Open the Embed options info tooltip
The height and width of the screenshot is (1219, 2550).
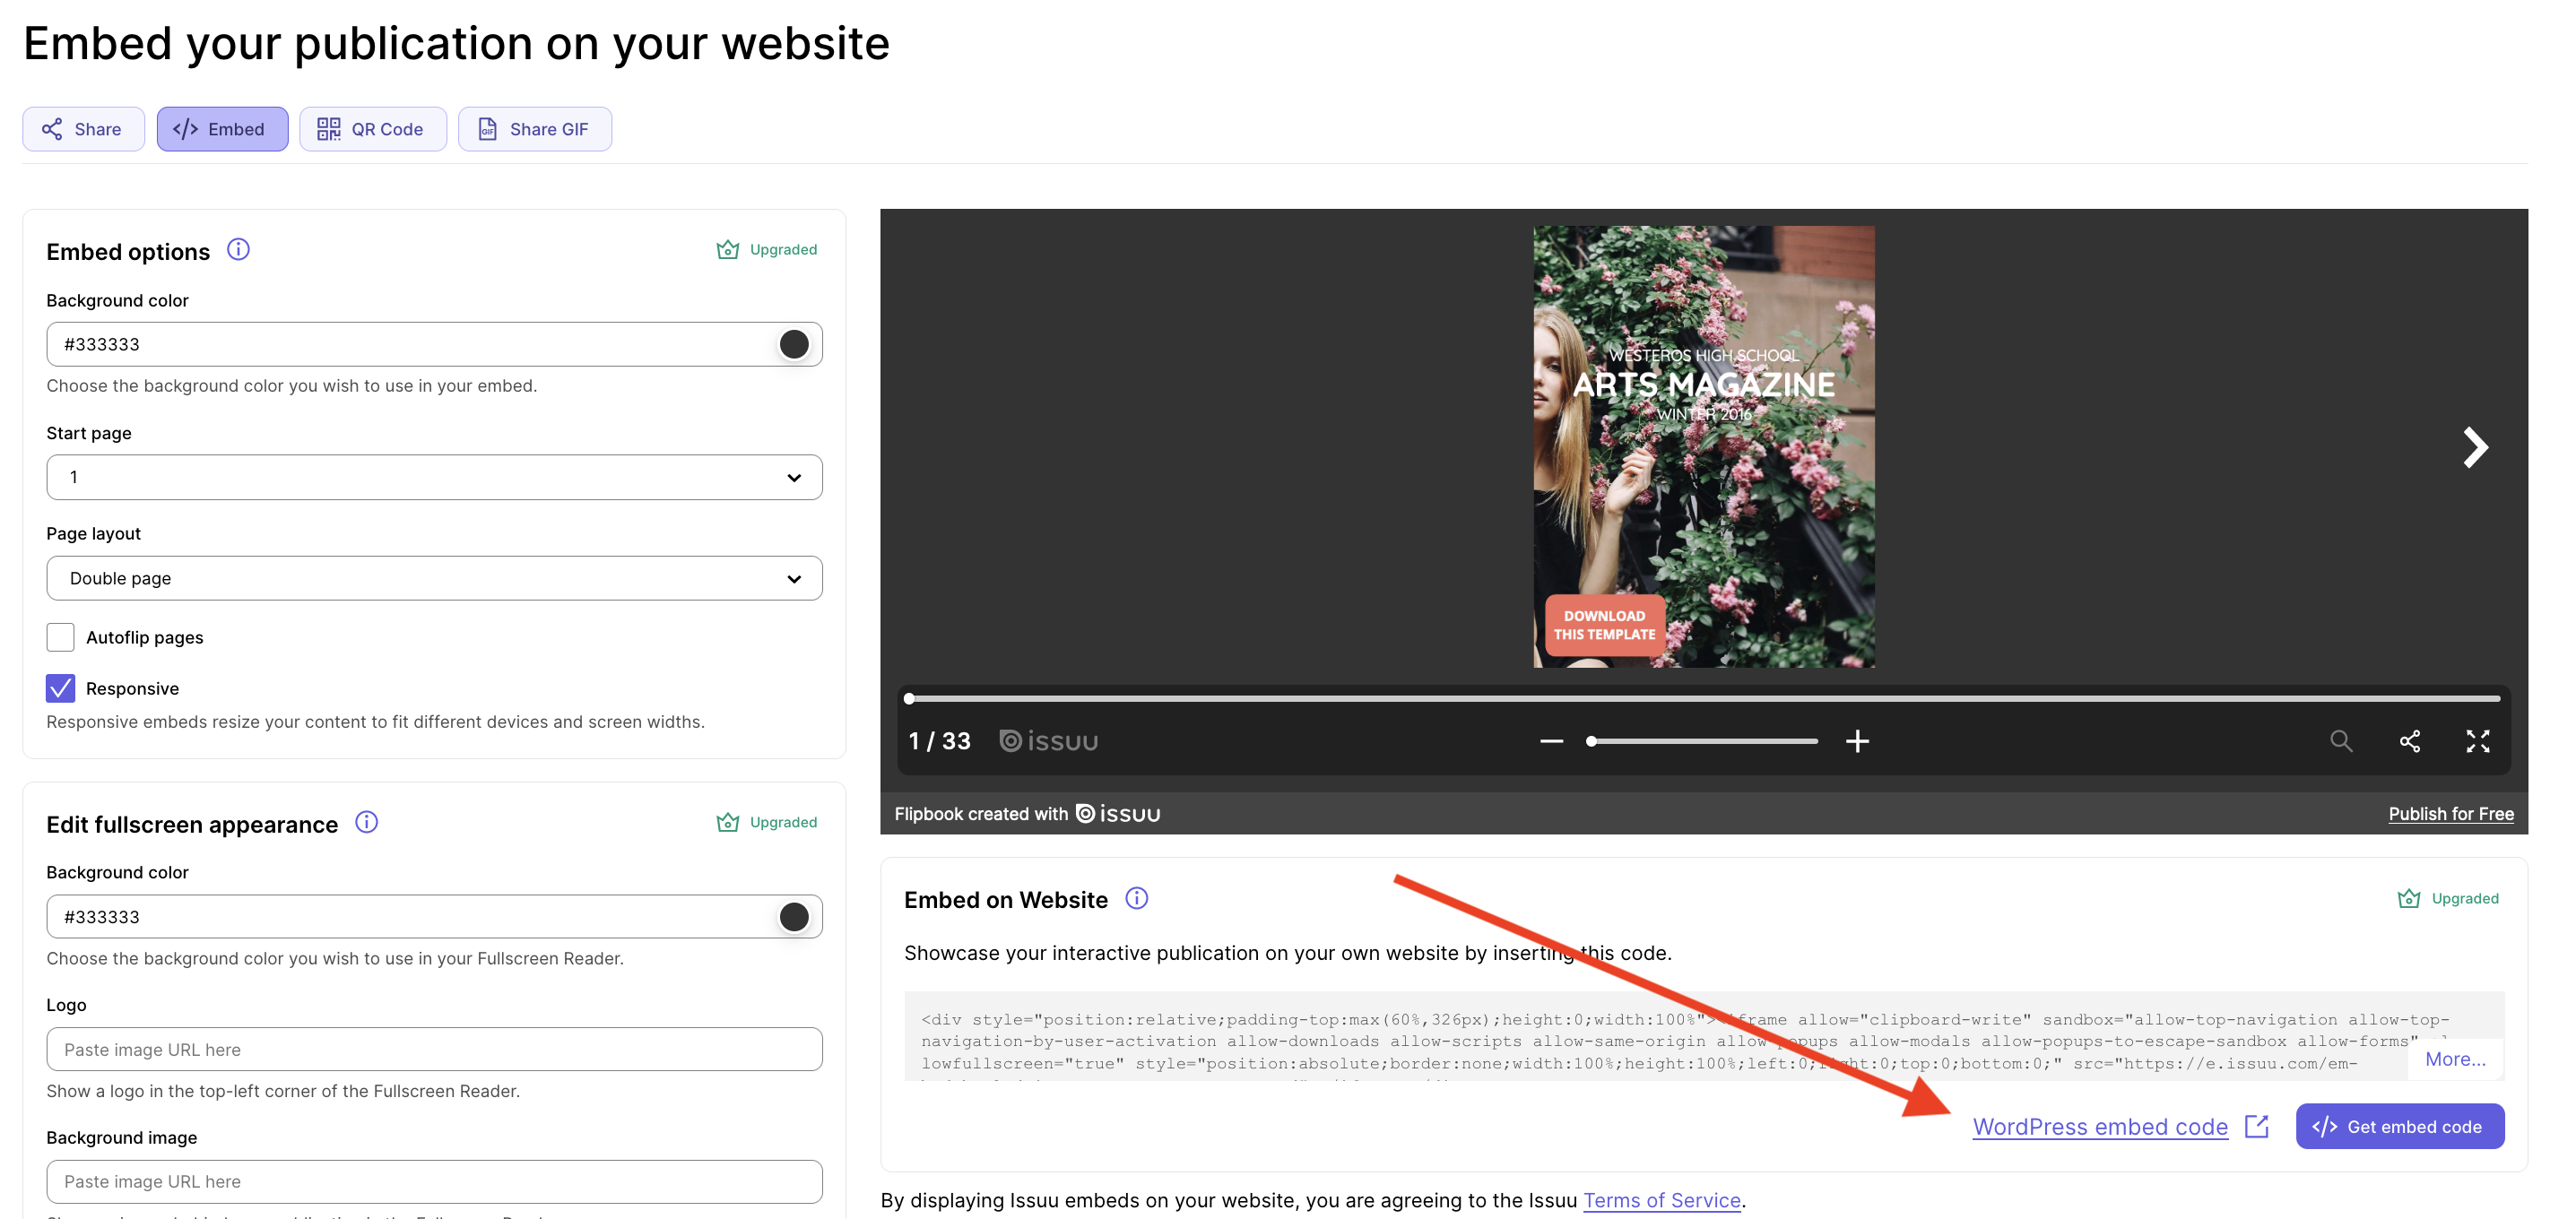tap(238, 249)
